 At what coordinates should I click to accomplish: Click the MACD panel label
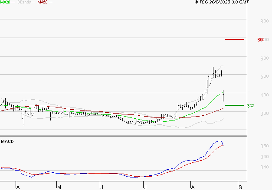point(7,142)
